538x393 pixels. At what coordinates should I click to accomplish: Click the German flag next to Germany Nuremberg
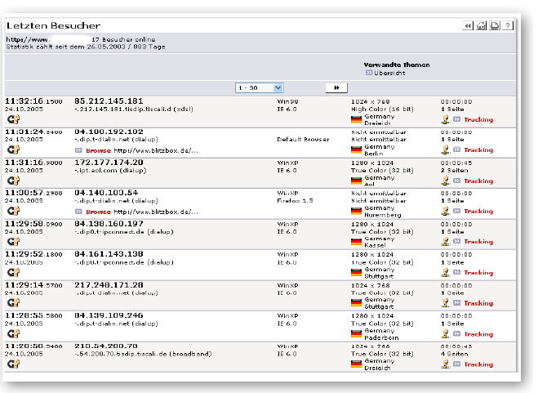[356, 211]
